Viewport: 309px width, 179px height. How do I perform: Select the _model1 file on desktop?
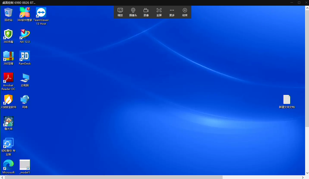[x=25, y=167]
